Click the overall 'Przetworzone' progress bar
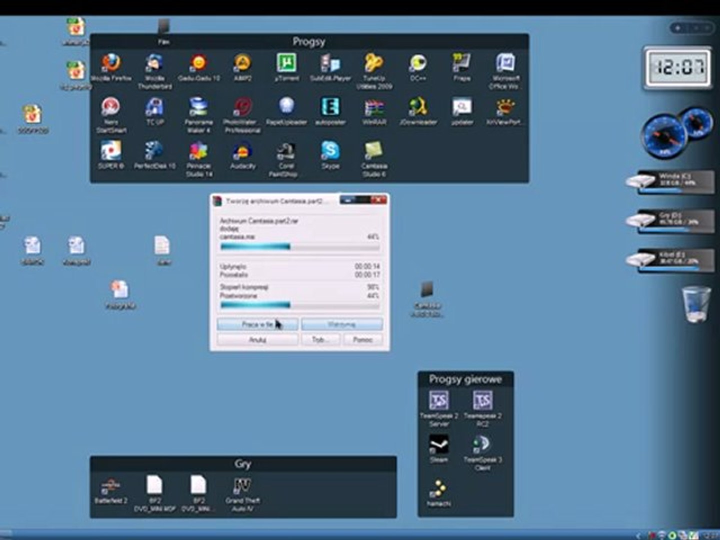Viewport: 720px width, 540px height. pyautogui.click(x=299, y=305)
